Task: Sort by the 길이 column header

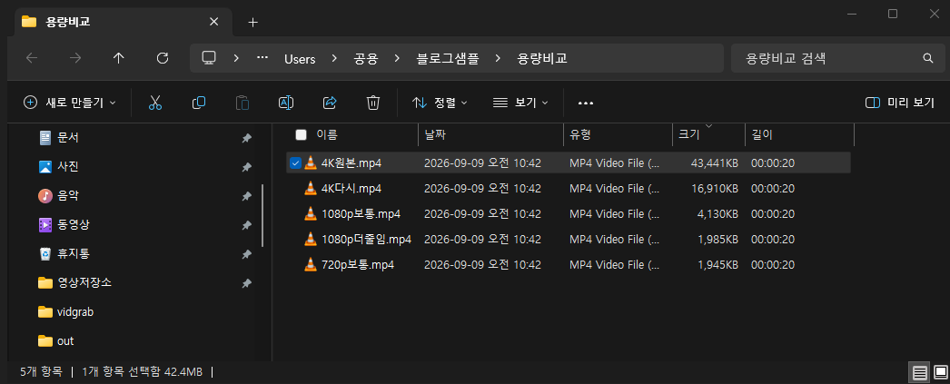Action: (x=762, y=134)
